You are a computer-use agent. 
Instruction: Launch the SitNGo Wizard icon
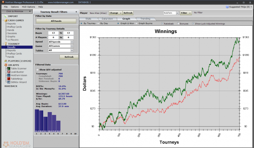click(x=9, y=82)
